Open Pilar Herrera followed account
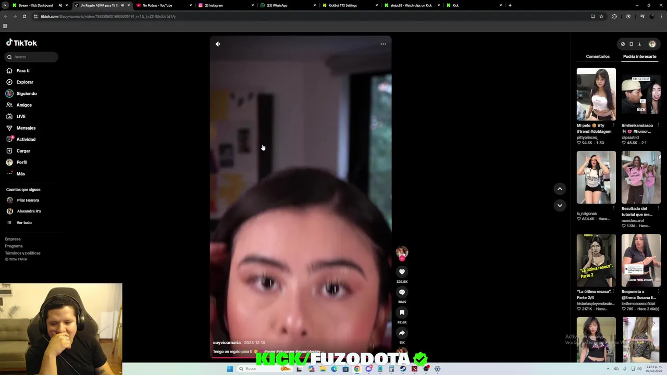The image size is (667, 375). point(28,201)
